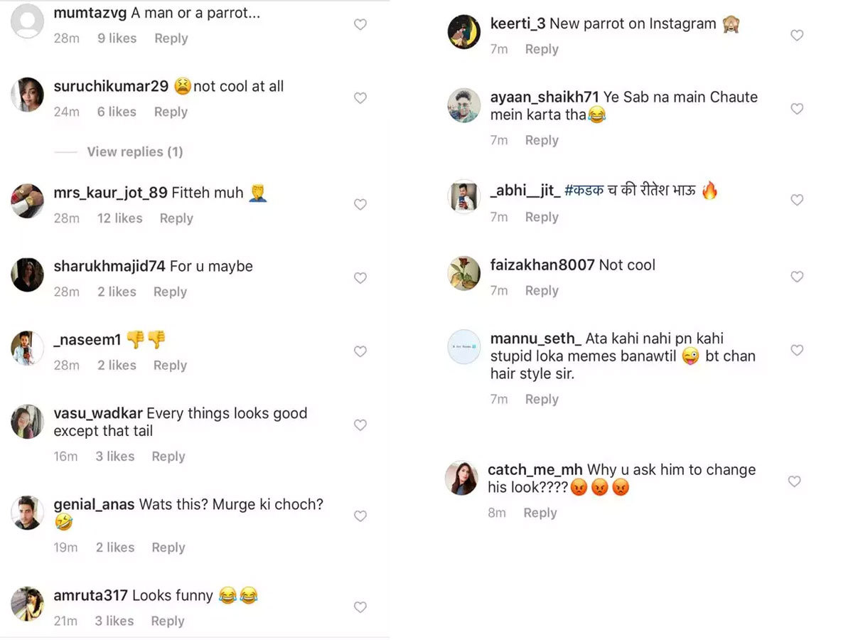
Task: Open catch_me_mh's profile avatar
Action: click(x=462, y=478)
